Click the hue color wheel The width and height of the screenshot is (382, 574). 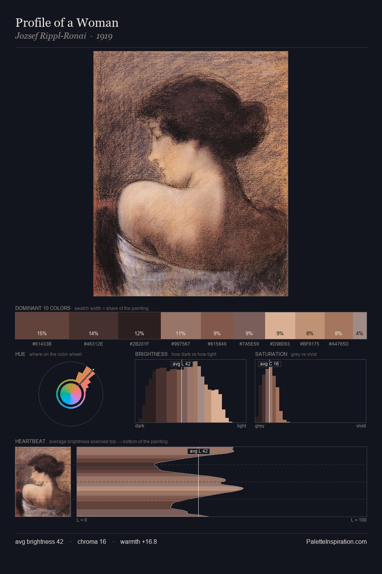point(71,394)
